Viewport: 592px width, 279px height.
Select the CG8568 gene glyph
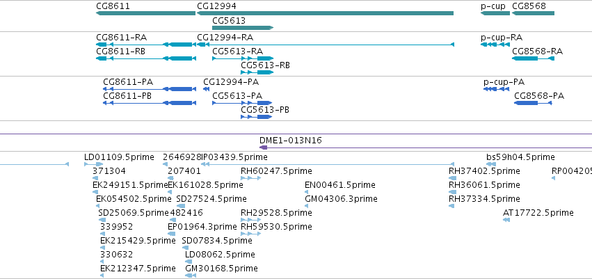(533, 13)
